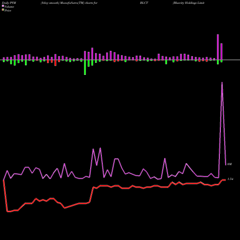Click the peak of the volume line spike
This screenshot has width=240, height=240.
[222, 83]
